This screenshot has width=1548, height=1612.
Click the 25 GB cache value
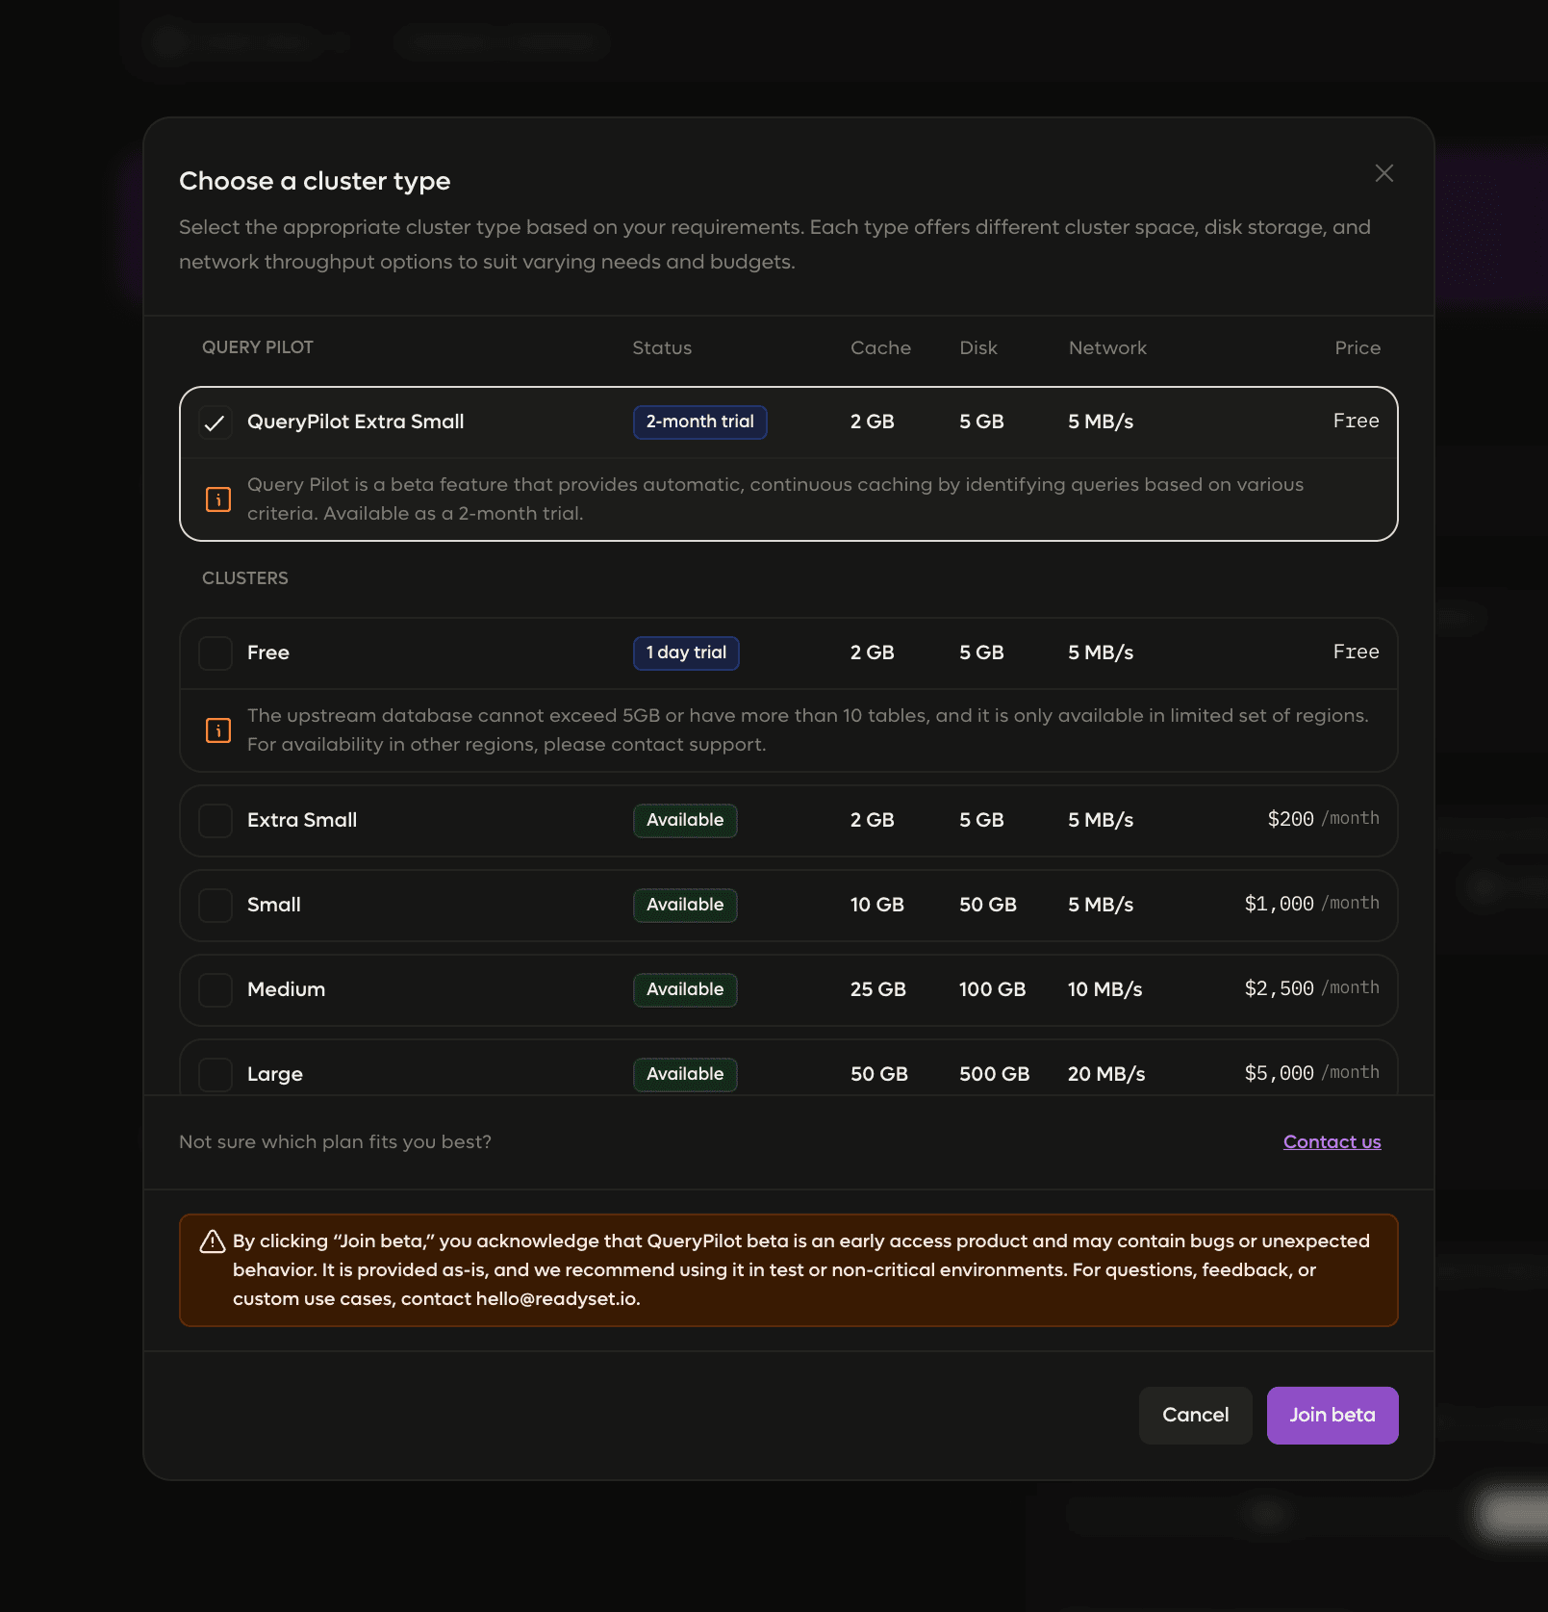(878, 989)
